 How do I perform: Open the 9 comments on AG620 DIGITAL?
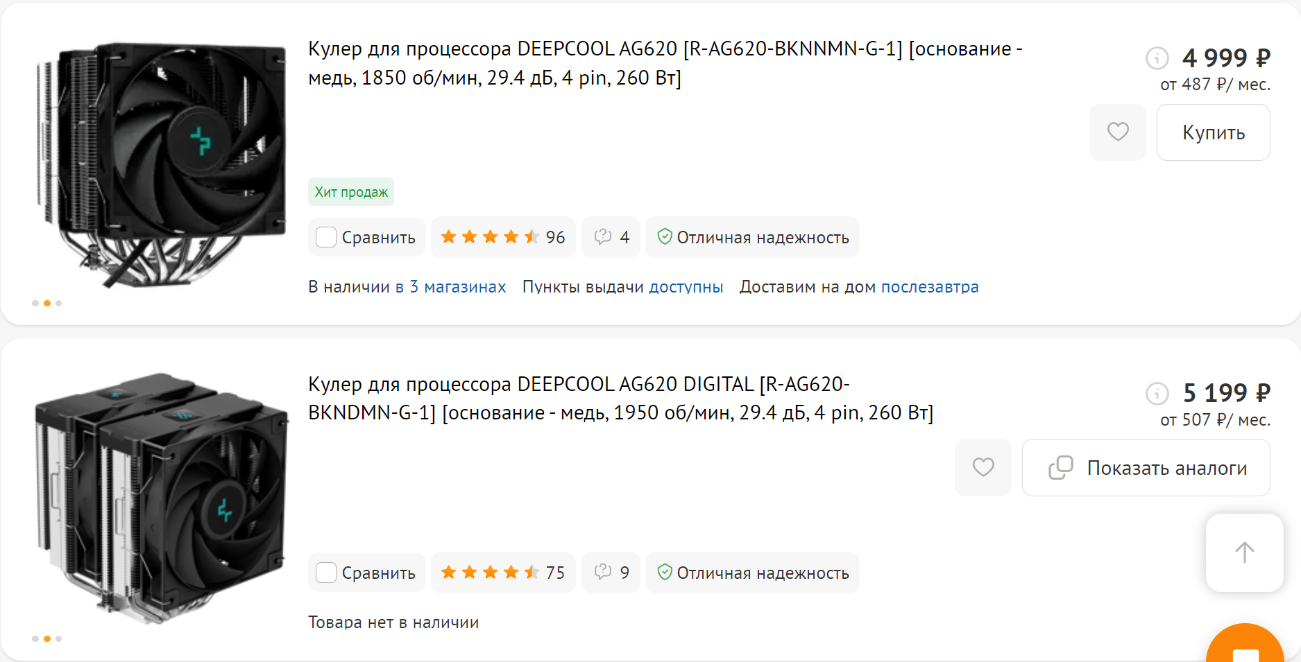611,573
